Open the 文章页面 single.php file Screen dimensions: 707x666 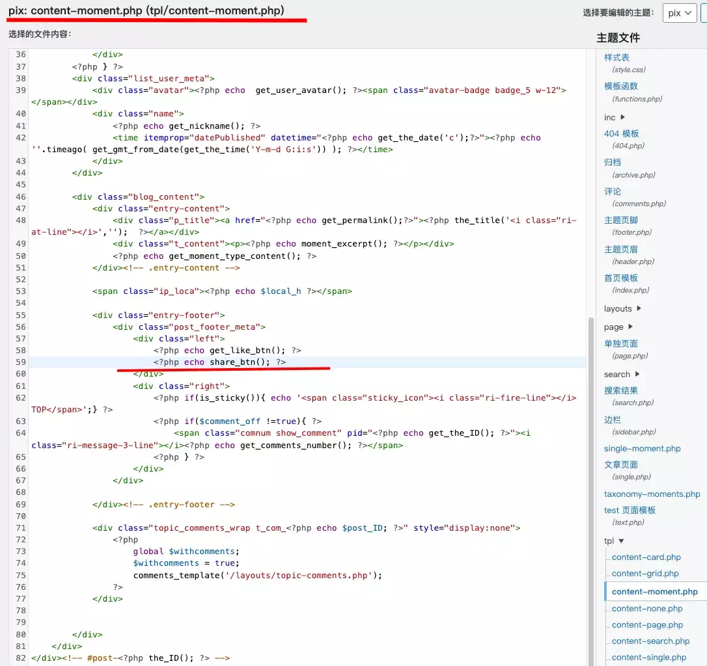click(621, 464)
